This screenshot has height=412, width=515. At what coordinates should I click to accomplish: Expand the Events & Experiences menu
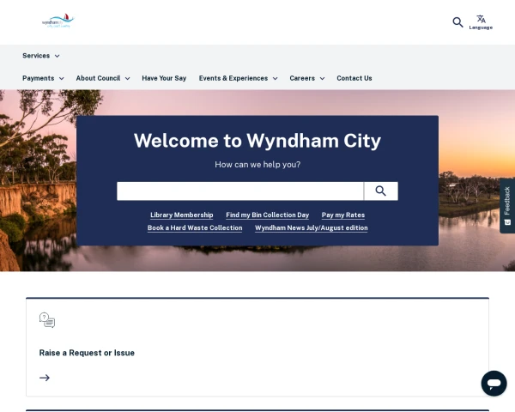[x=238, y=78]
